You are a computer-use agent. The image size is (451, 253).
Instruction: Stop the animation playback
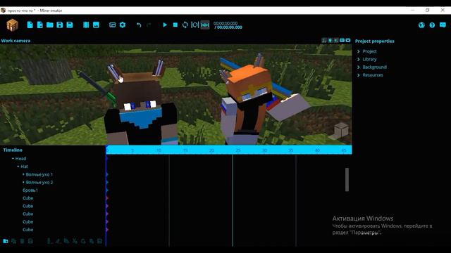(175, 25)
